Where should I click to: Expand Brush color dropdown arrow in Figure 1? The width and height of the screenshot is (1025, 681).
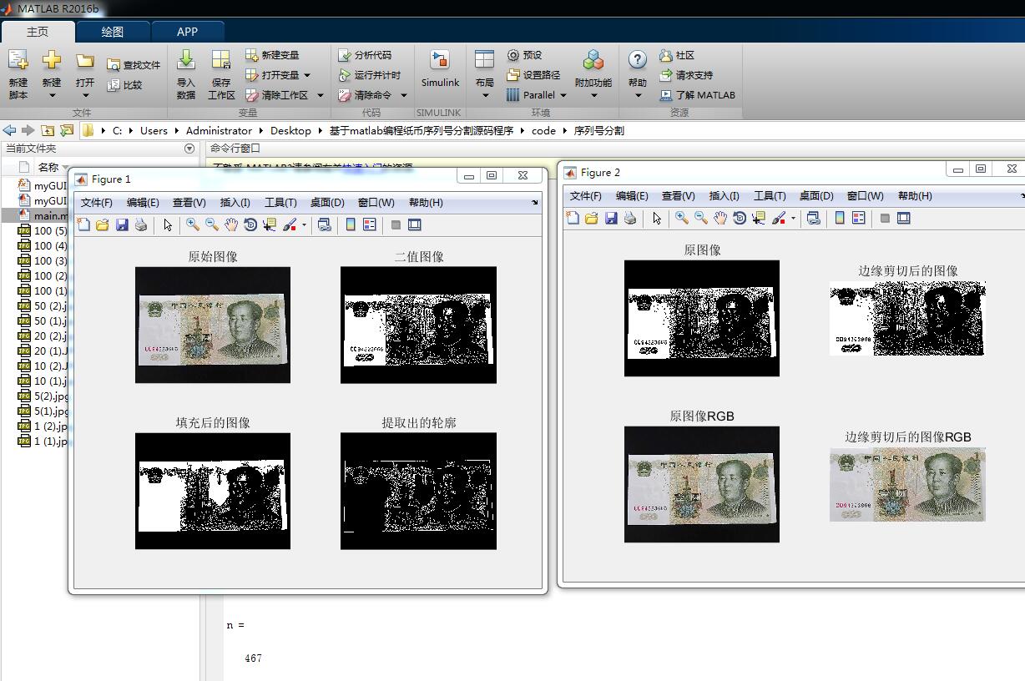tap(304, 224)
